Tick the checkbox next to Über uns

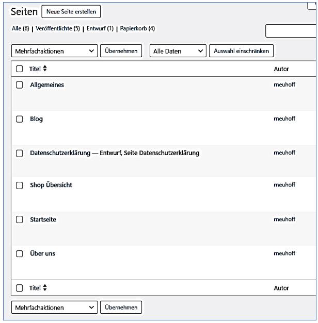point(20,254)
